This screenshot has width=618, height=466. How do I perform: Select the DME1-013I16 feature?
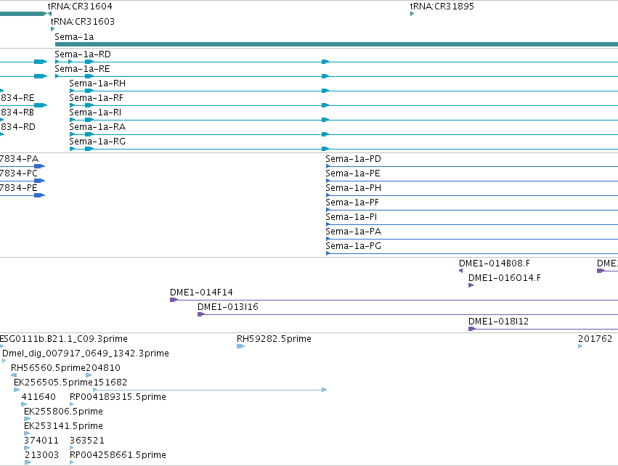(x=228, y=307)
